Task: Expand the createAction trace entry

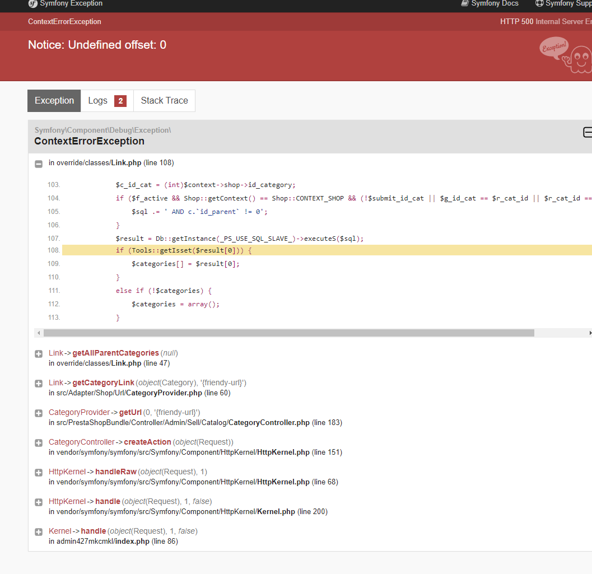Action: click(x=39, y=442)
